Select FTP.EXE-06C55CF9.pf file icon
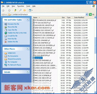 click(33, 23)
